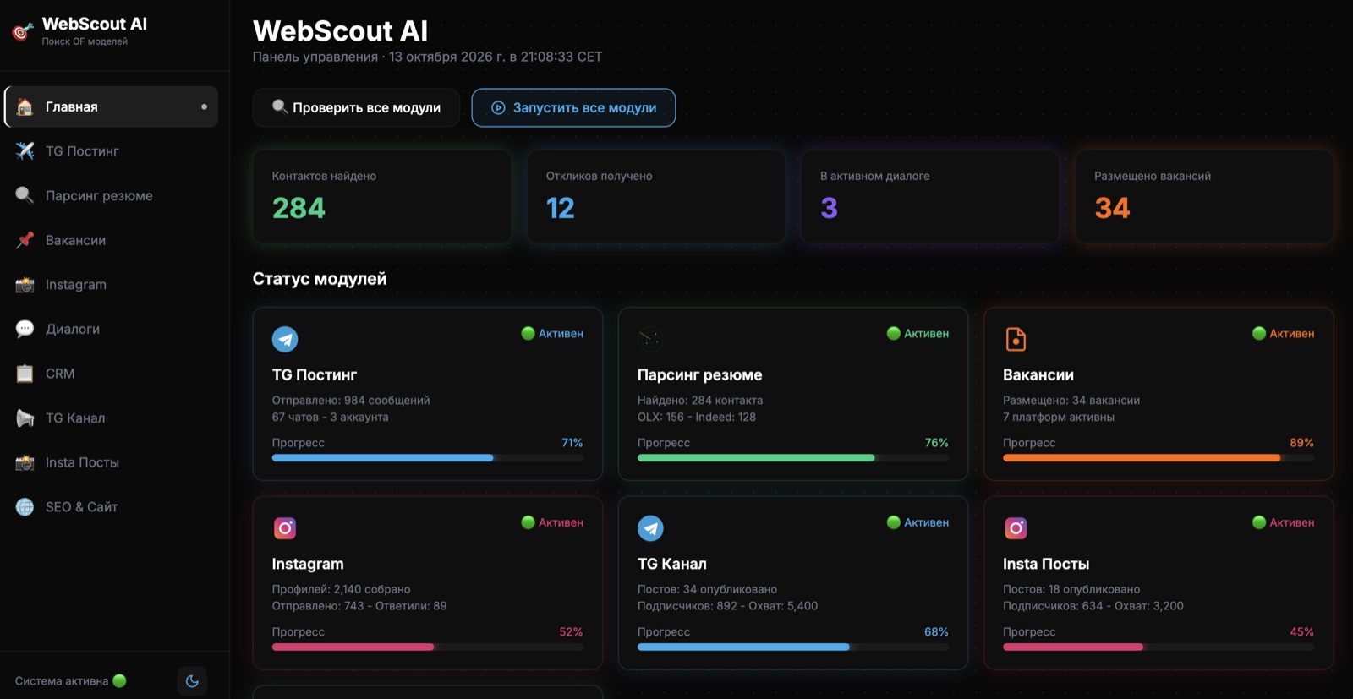Viewport: 1353px width, 699px height.
Task: Click the clipboard icon beside CRM
Action: tap(25, 374)
